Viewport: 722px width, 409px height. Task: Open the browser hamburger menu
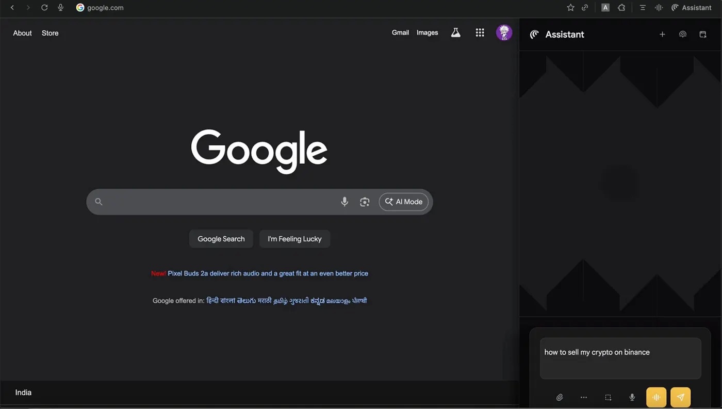642,7
